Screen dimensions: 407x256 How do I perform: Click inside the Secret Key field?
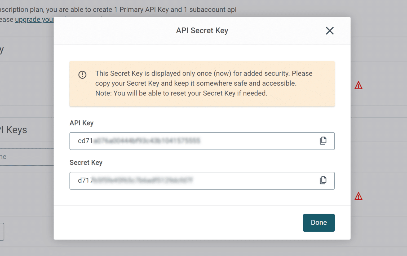point(185,181)
